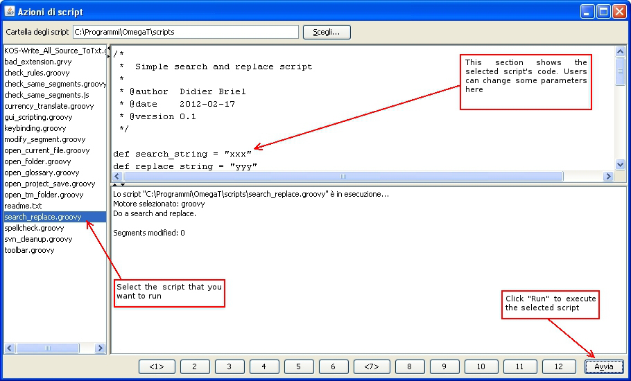631x381 pixels.
Task: Select spellcheck.groovy script
Action: (x=34, y=228)
